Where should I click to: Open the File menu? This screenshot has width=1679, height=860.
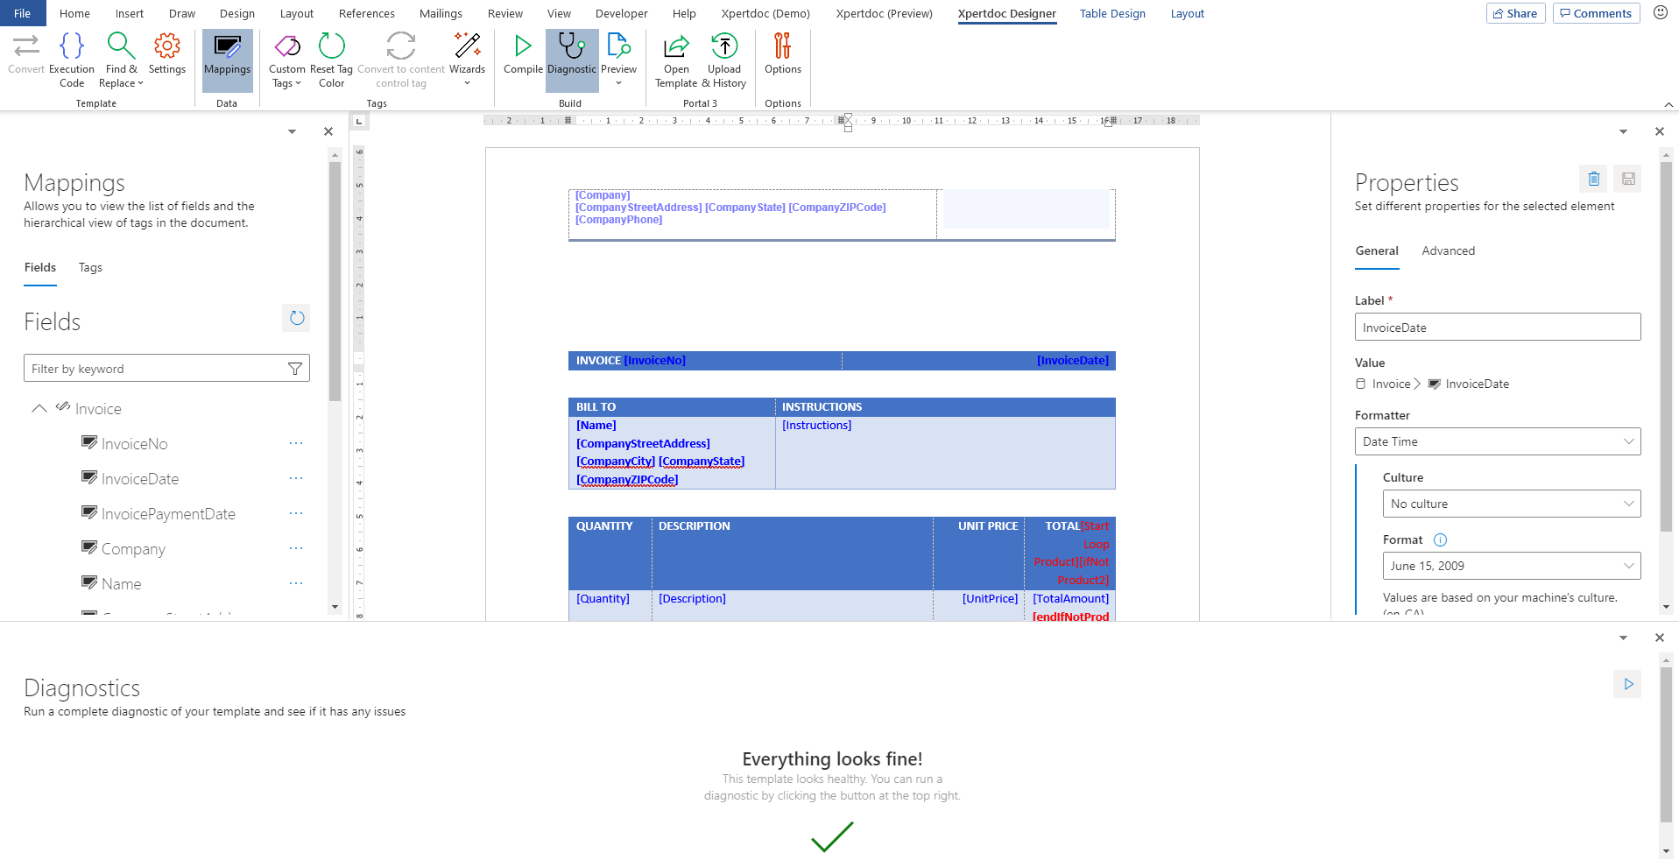[23, 13]
